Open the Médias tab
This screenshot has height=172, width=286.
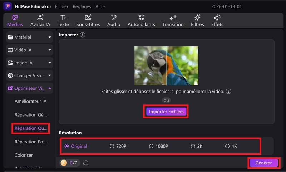[x=15, y=21]
